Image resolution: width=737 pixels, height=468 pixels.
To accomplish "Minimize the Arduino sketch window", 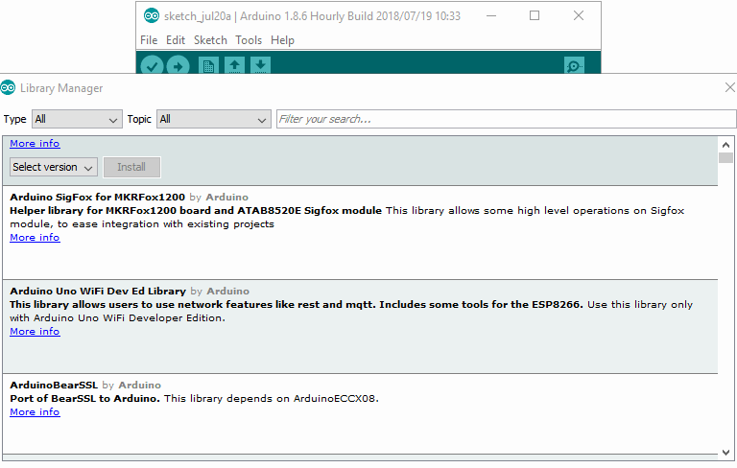I will pyautogui.click(x=491, y=16).
